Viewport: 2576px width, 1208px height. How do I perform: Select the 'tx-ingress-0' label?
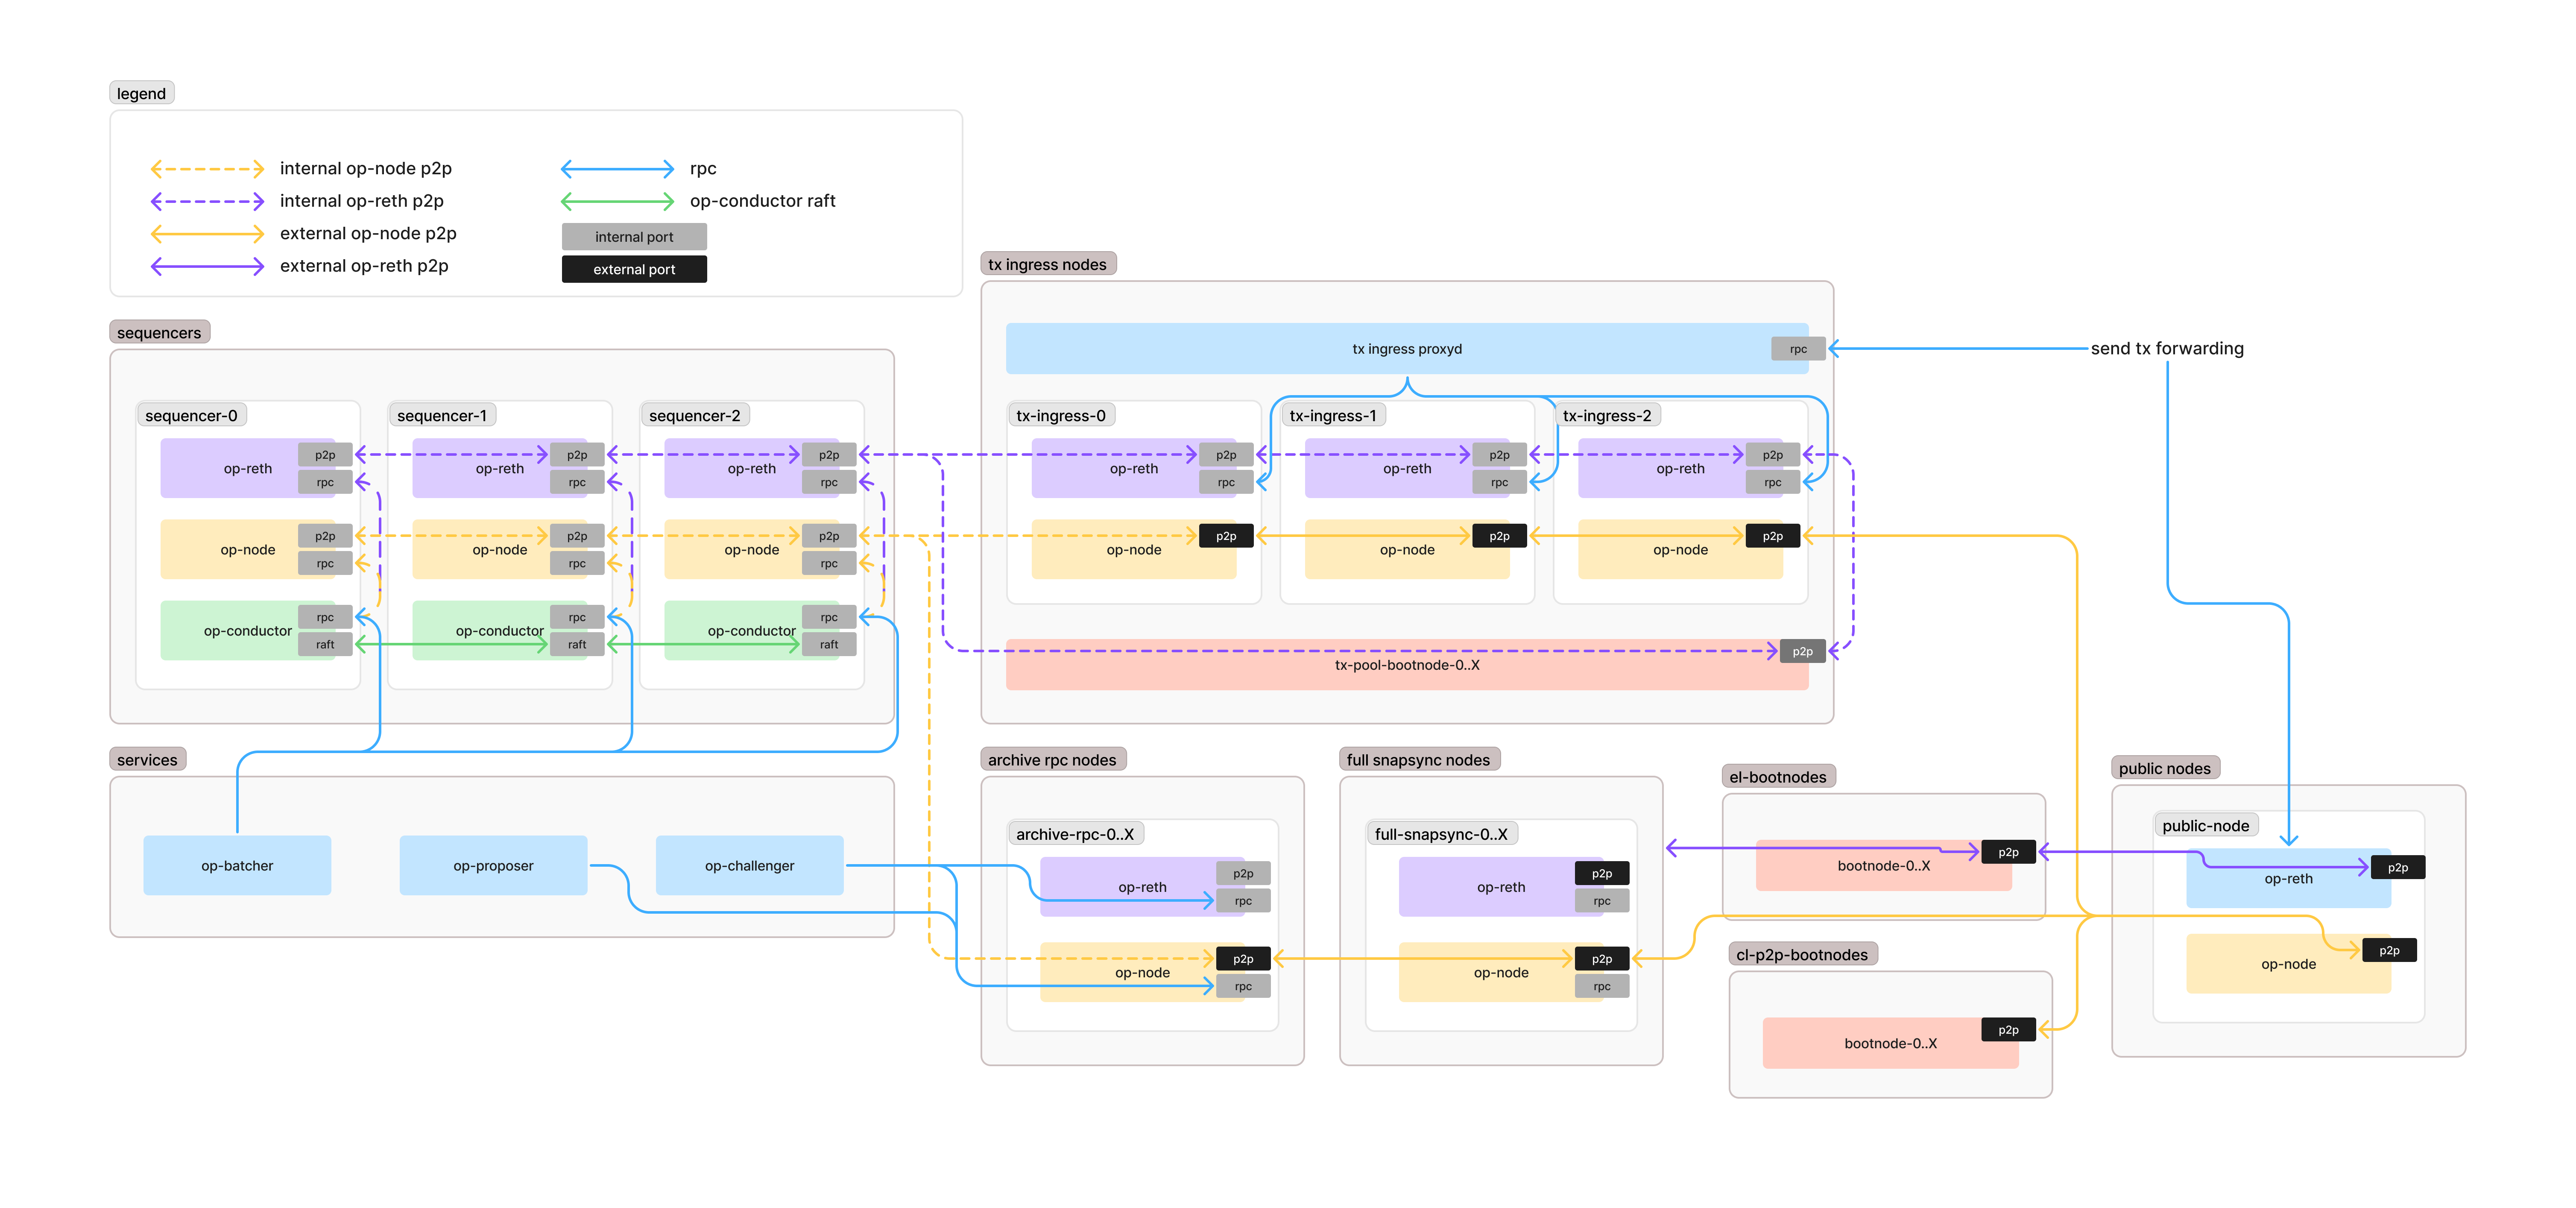point(1061,415)
